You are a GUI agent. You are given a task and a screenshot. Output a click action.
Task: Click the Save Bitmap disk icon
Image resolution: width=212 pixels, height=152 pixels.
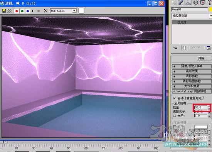[4, 11]
